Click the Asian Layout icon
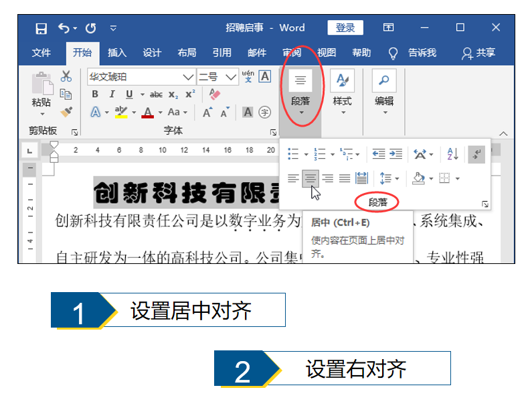This screenshot has height=408, width=528. tap(420, 155)
